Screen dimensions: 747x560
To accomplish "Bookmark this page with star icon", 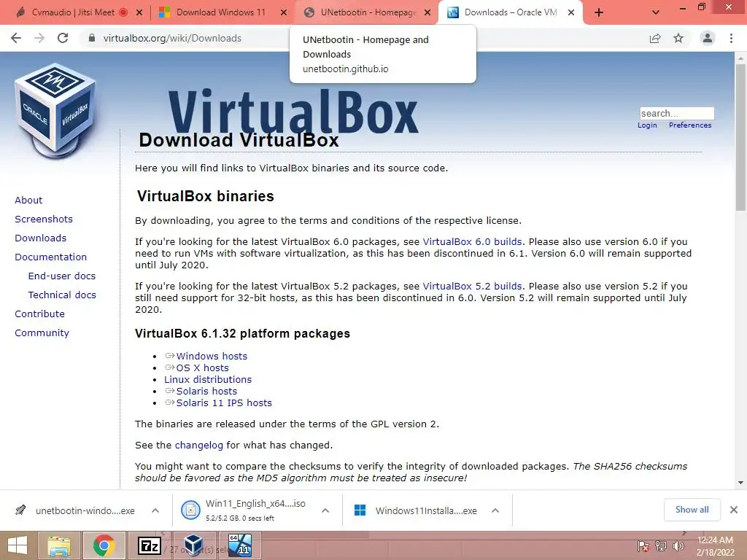I will tap(678, 38).
